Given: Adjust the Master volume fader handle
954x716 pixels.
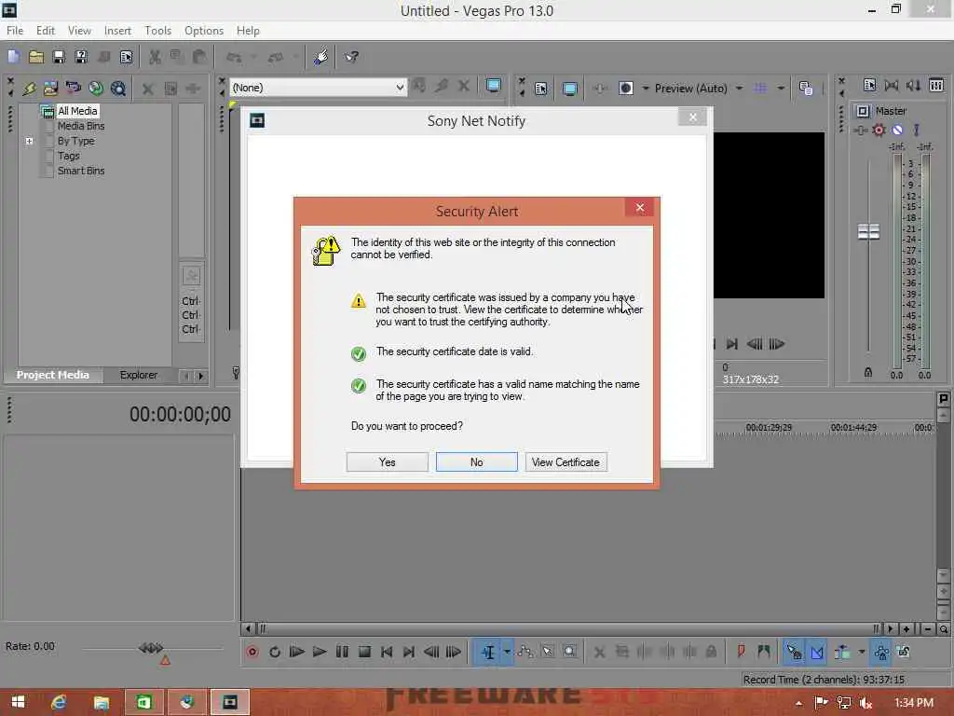Looking at the screenshot, I should coord(868,232).
